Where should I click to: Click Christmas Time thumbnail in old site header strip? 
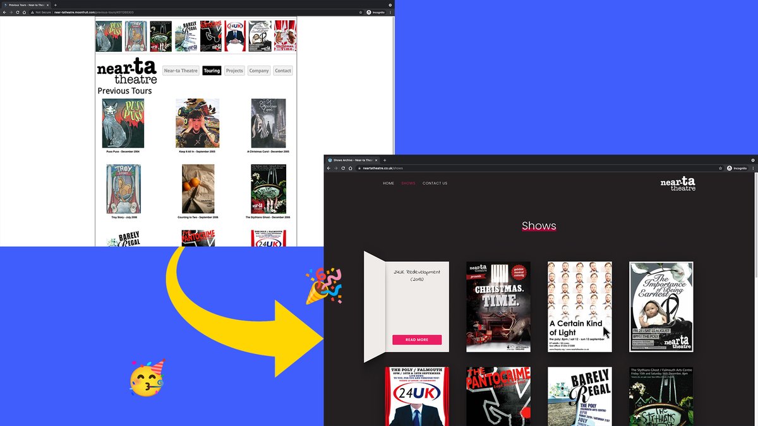(x=285, y=36)
